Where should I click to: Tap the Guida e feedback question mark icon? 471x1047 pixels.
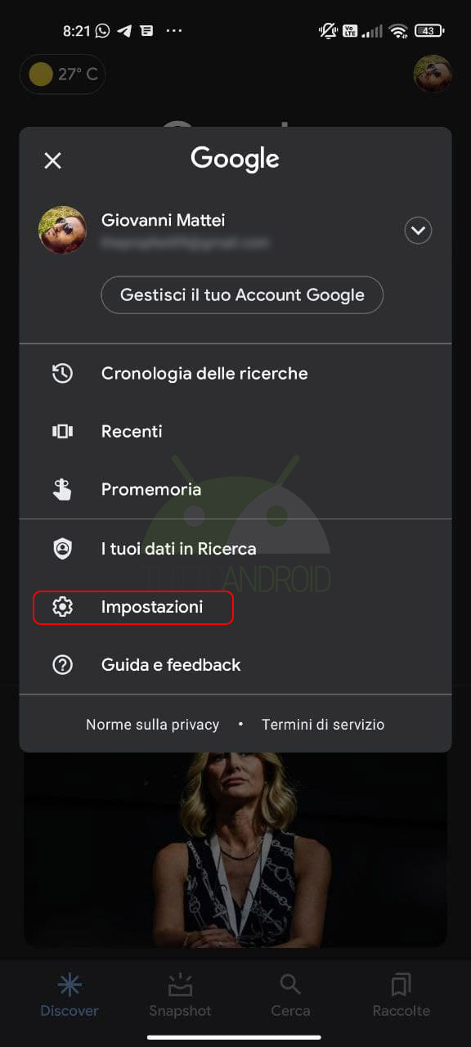click(x=62, y=665)
